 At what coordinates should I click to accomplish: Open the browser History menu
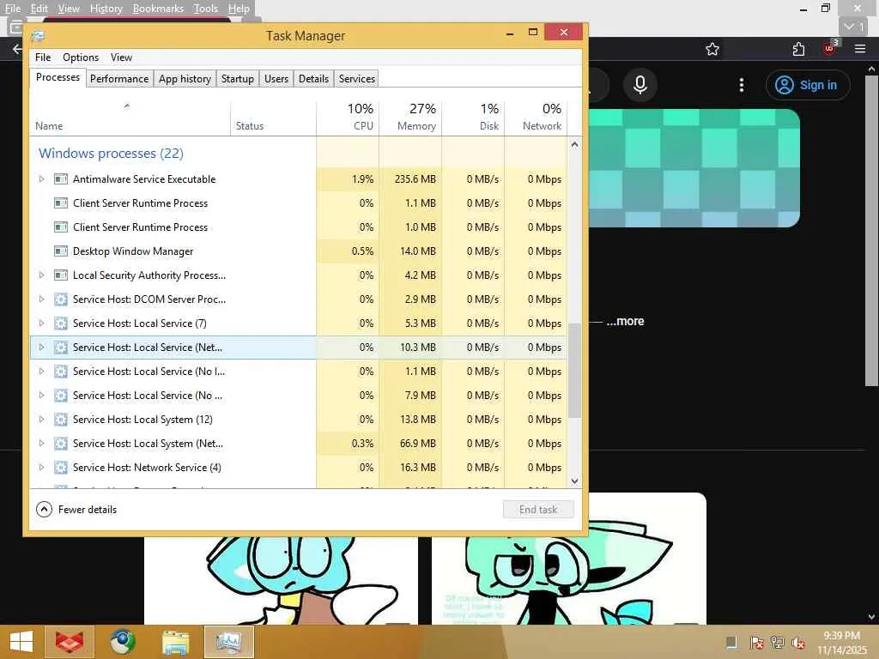click(106, 9)
